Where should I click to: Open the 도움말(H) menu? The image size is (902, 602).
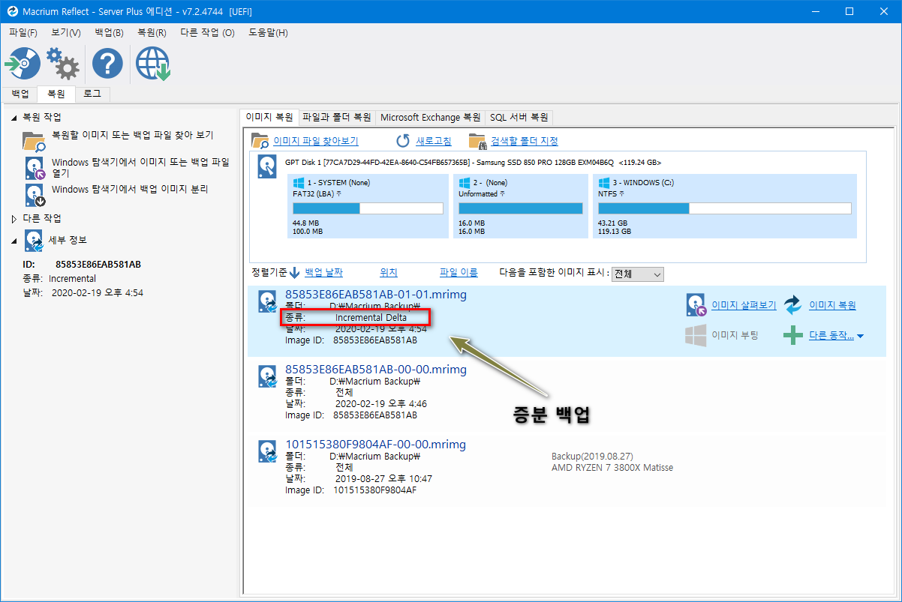pyautogui.click(x=268, y=33)
